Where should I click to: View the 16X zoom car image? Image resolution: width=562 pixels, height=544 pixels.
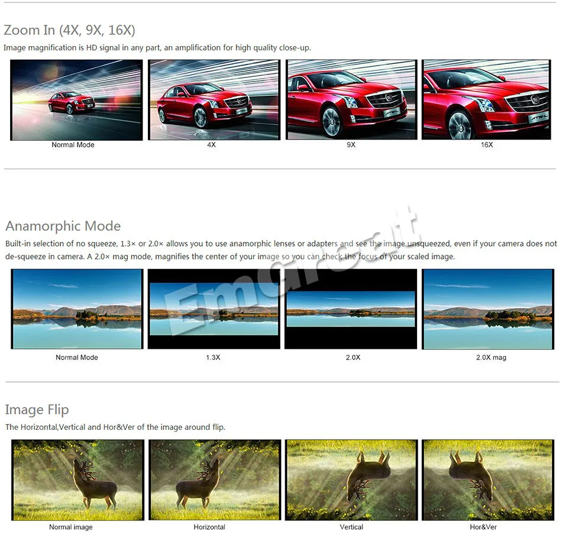click(486, 99)
